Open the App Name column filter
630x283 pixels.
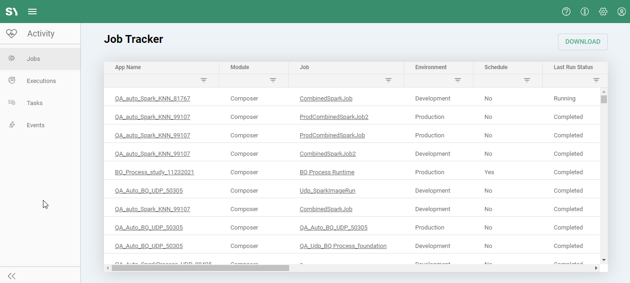tap(204, 80)
